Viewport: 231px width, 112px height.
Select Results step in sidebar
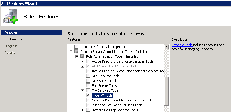tap(10, 53)
